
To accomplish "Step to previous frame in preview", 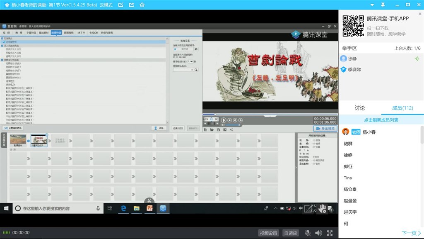I will [235, 120].
